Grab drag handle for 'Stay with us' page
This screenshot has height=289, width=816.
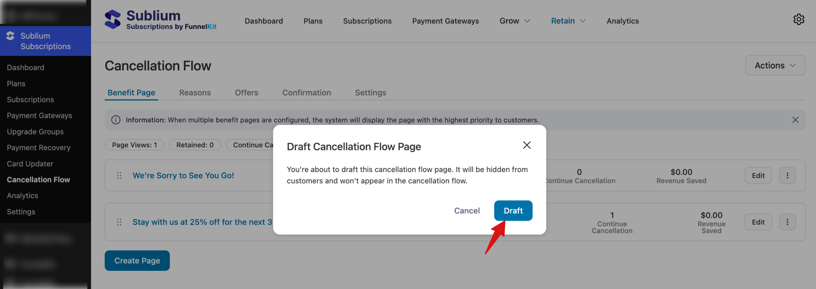(x=119, y=222)
